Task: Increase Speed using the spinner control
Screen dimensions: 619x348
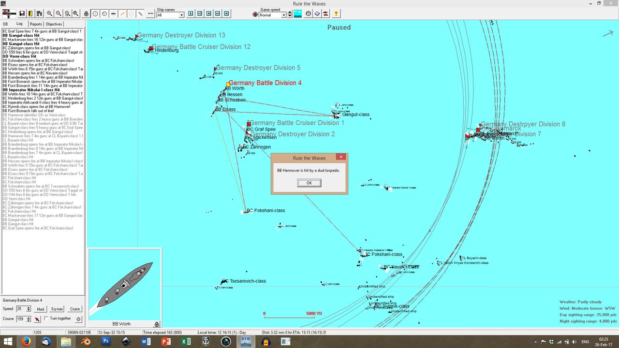Action: coord(29,306)
